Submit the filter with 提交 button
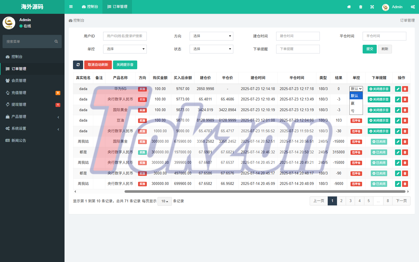 point(369,49)
